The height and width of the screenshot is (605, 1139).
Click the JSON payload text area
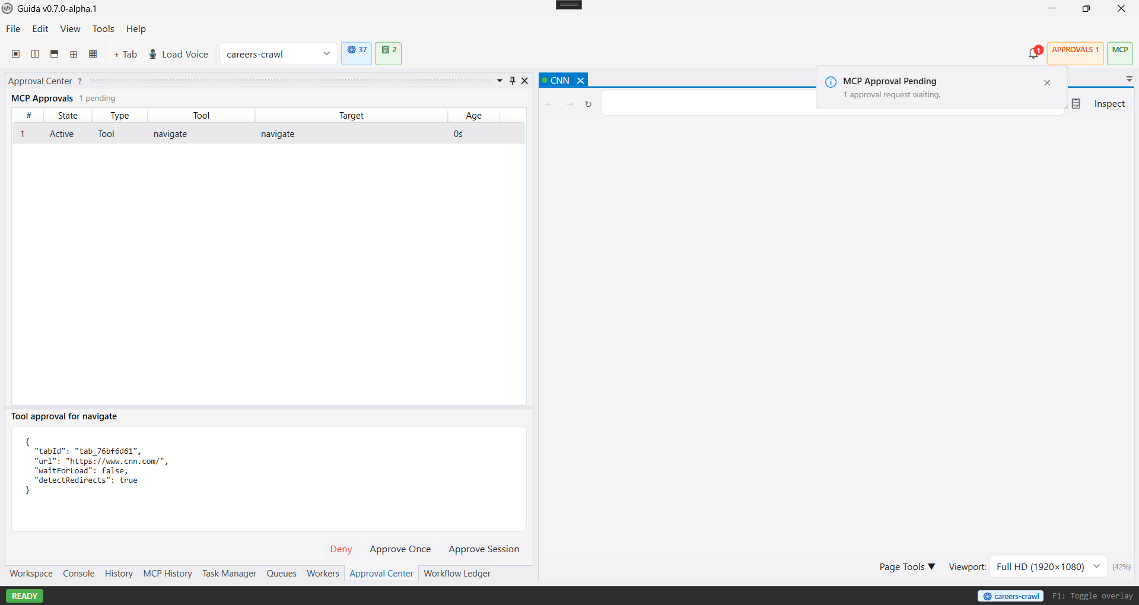click(269, 479)
